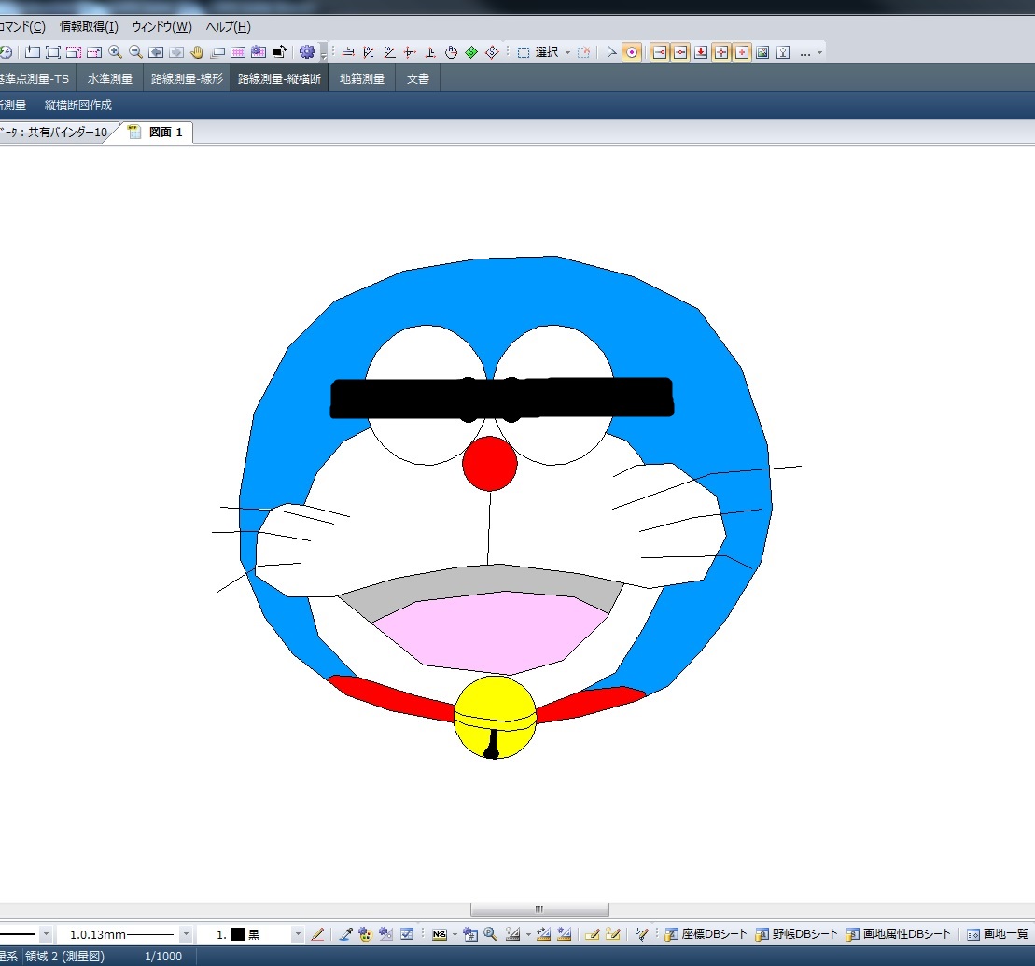
Task: Toggle the endpoint snap button
Action: [x=660, y=52]
